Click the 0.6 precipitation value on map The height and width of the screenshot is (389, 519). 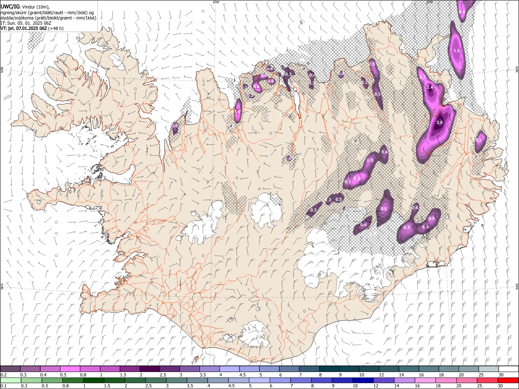[264, 76]
